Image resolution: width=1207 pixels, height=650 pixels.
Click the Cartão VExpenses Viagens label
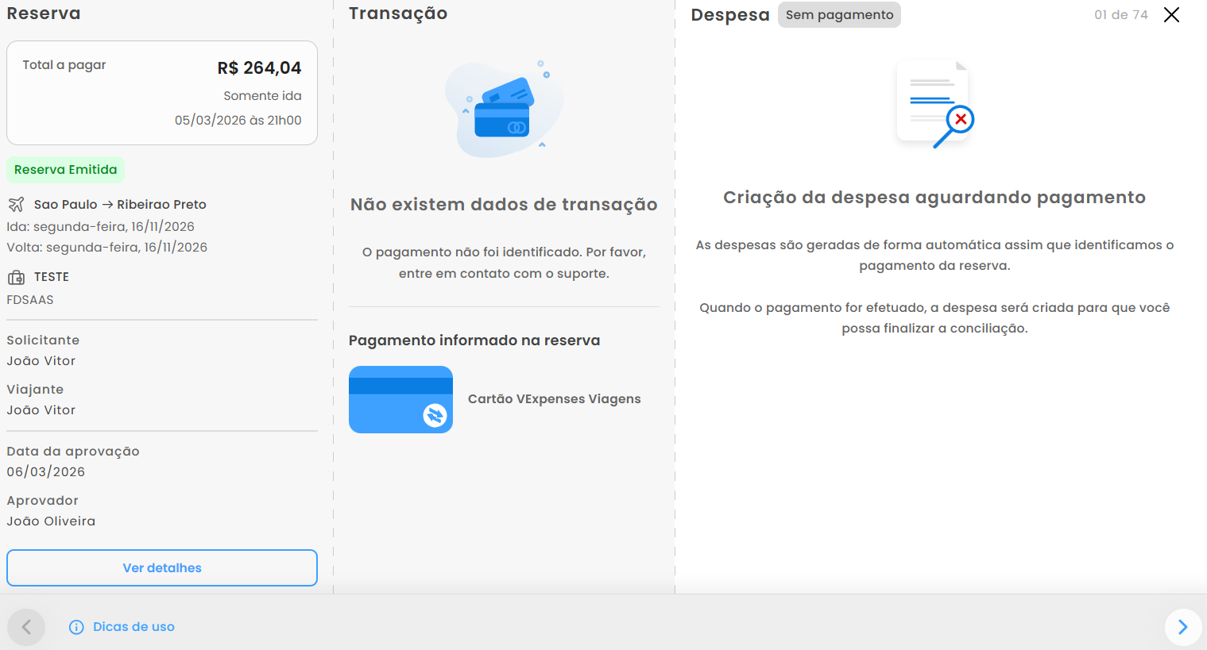[554, 399]
